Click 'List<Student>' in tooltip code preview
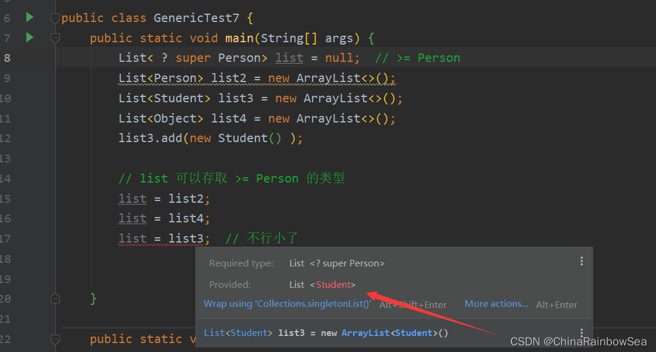The height and width of the screenshot is (352, 656). (238, 333)
